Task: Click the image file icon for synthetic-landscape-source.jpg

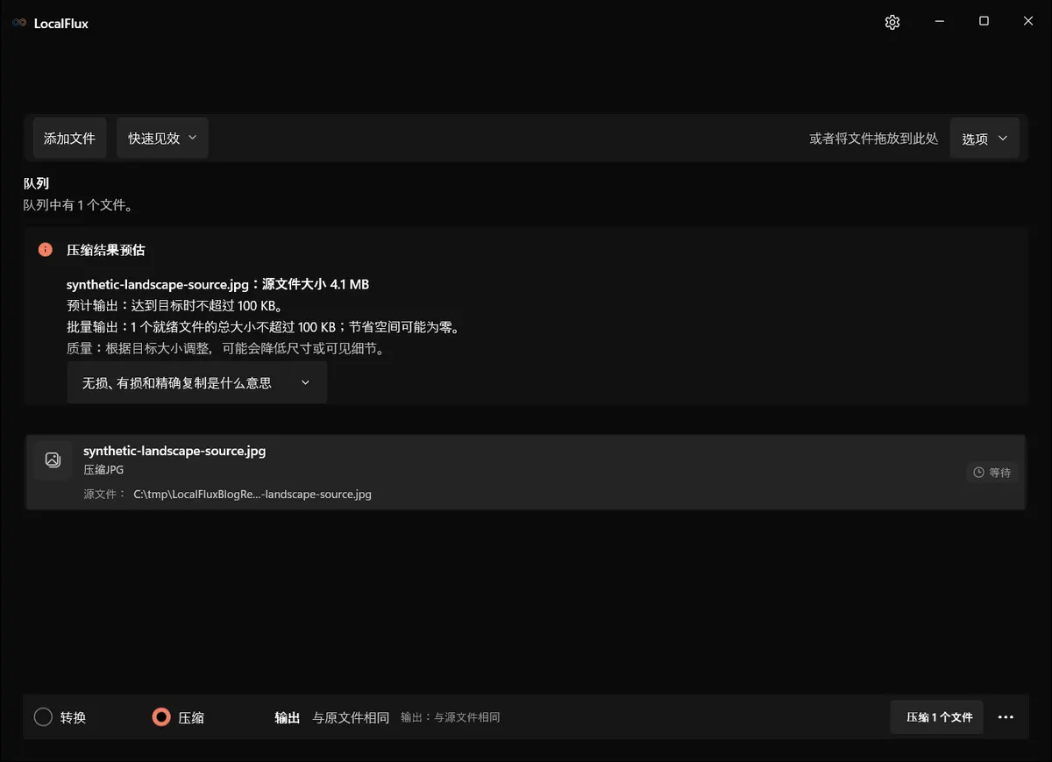Action: (x=53, y=459)
